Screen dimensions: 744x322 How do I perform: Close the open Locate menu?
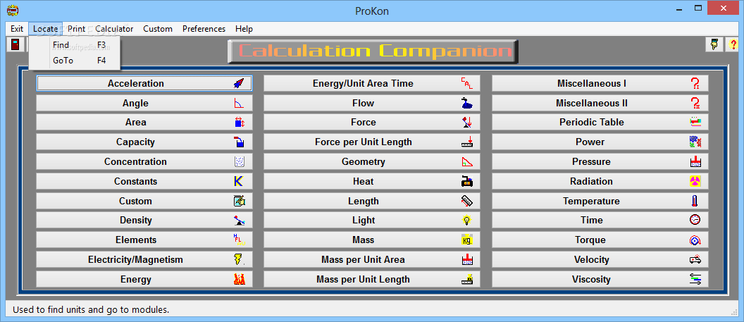click(46, 29)
